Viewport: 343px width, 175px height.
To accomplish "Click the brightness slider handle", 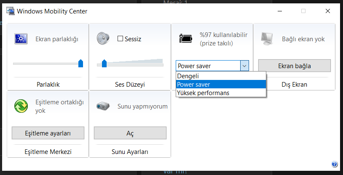I will [80, 63].
